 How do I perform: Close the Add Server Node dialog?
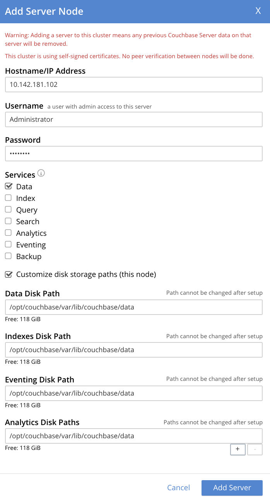258,10
